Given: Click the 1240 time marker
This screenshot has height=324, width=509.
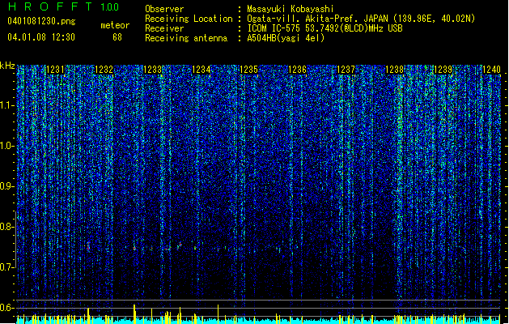Looking at the screenshot, I should pos(491,69).
